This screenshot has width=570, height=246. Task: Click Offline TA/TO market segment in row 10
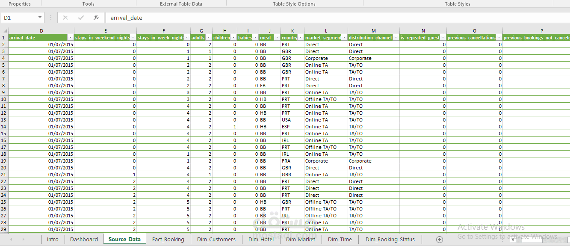[326, 99]
